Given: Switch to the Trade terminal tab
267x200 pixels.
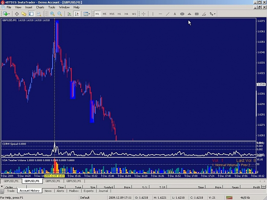Looking at the screenshot, I should pos(11,191).
